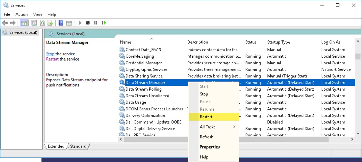Click the Forward arrow in the toolbar
The width and height of the screenshot is (362, 162).
(x=13, y=23)
